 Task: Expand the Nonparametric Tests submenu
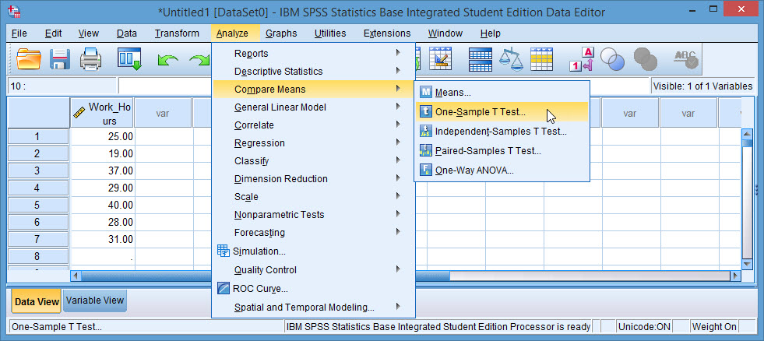(x=313, y=214)
